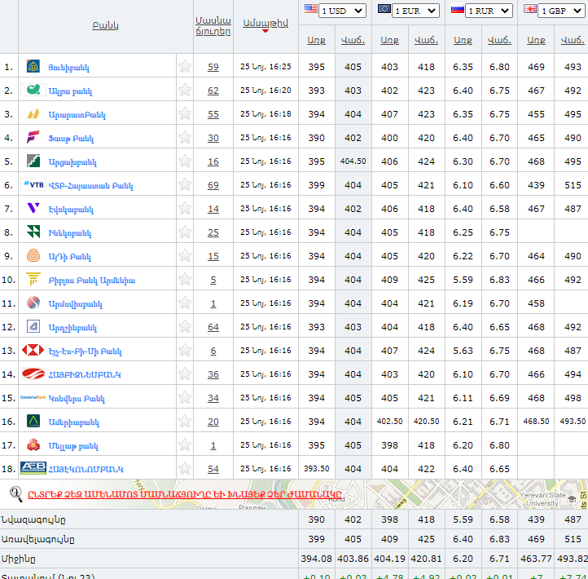This screenshot has height=579, width=588.
Task: Click the Արցախբանկ logo icon
Action: [x=33, y=161]
